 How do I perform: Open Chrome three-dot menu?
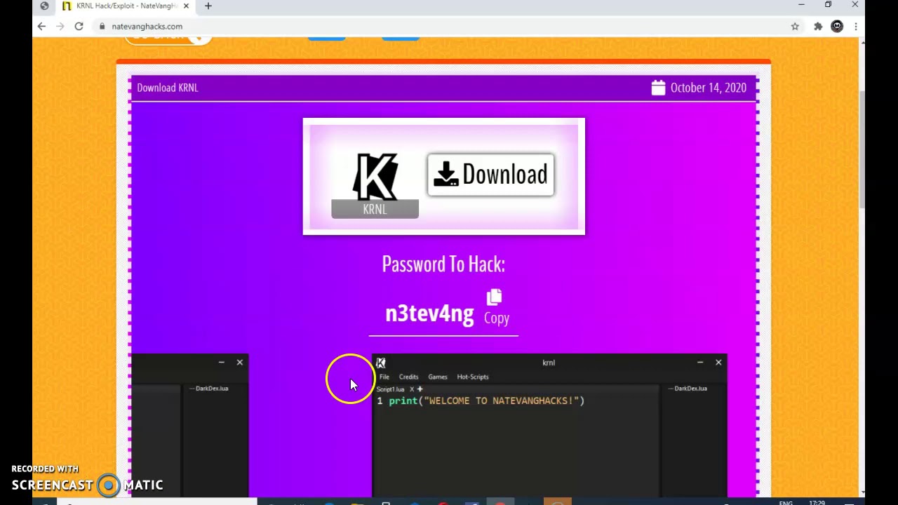[x=856, y=26]
